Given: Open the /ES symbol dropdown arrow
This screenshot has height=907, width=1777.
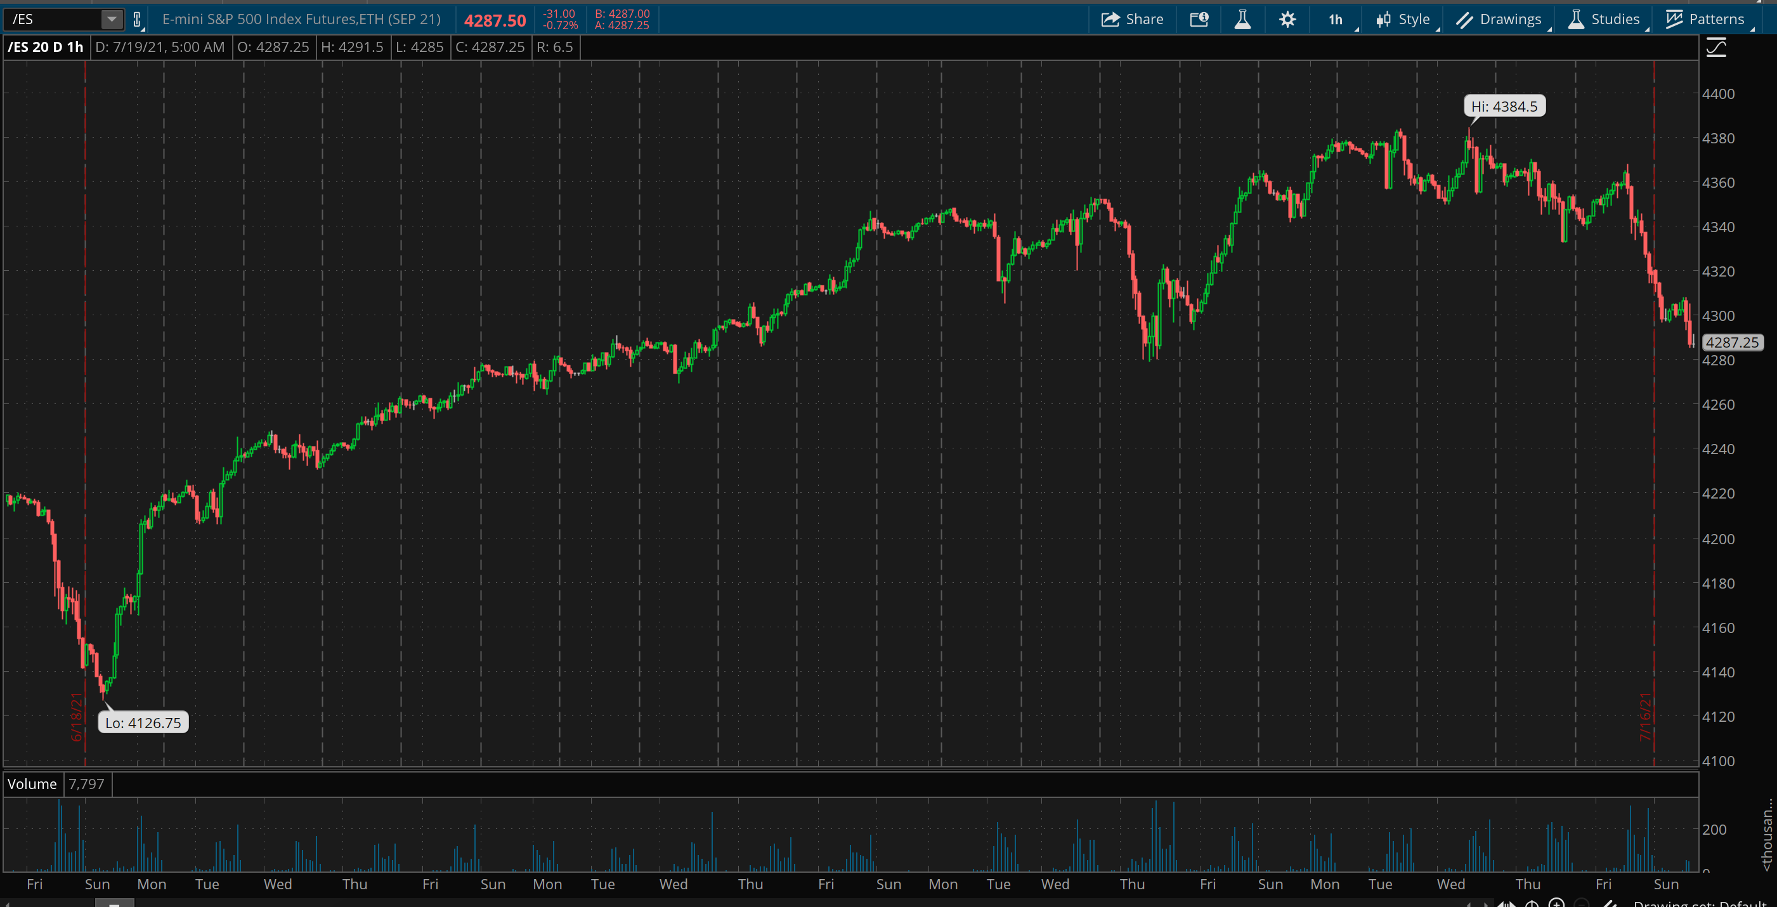Looking at the screenshot, I should pos(111,19).
